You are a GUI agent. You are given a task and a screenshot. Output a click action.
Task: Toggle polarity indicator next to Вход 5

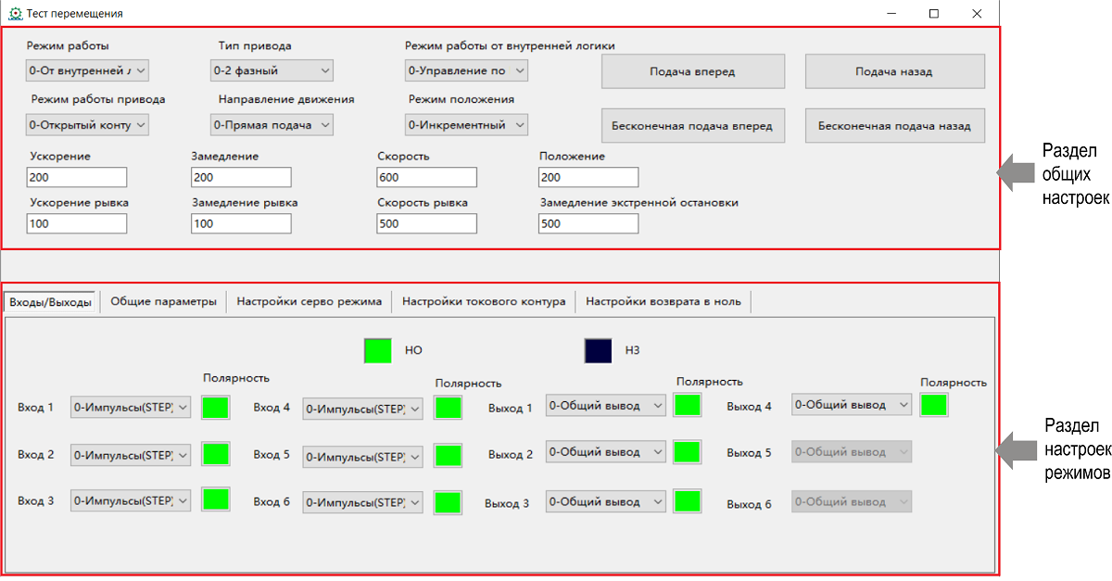[x=449, y=455]
